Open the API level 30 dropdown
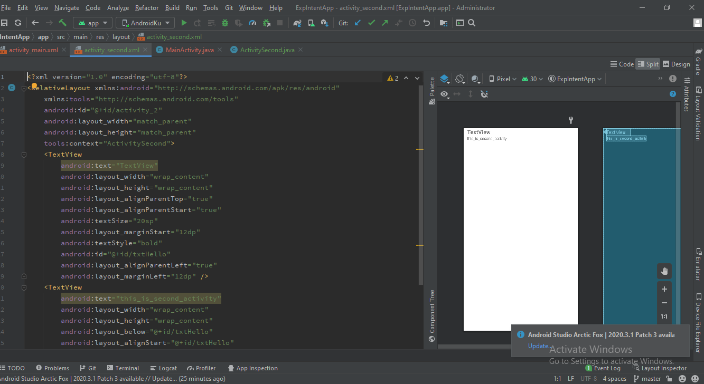704x384 pixels. pos(532,79)
